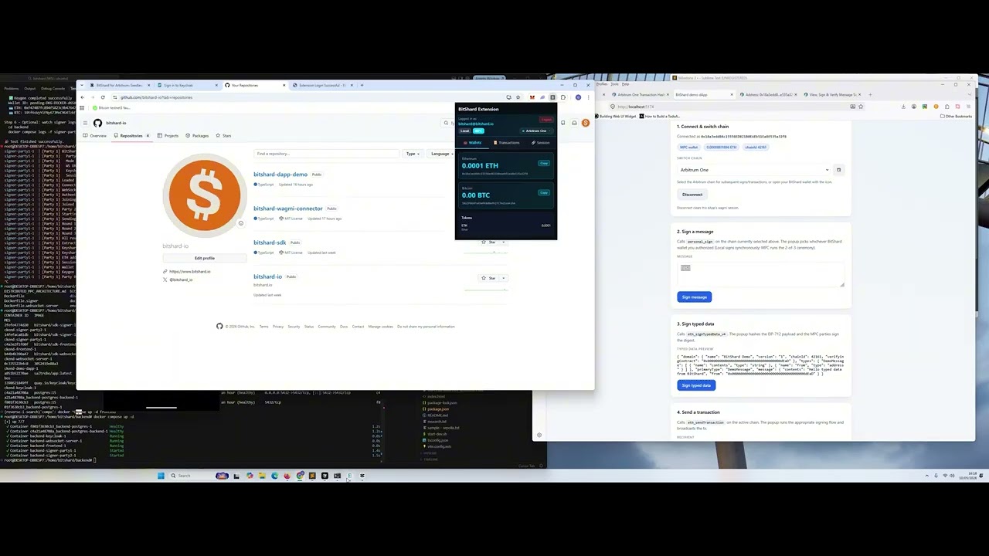Open the star list dropdown for bitshard-io repo
The height and width of the screenshot is (556, 989).
coord(503,278)
